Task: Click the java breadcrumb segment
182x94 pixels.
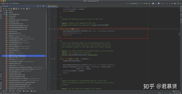Action: (x=7, y=4)
